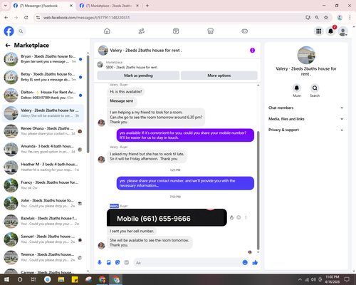Go to Home feed icon
Viewport: 356px width, 285px height.
pos(107,31)
